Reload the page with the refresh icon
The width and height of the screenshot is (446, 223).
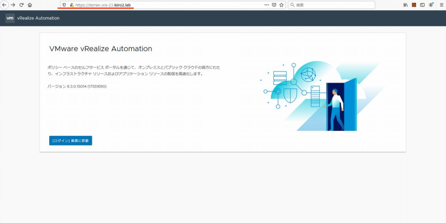[21, 5]
